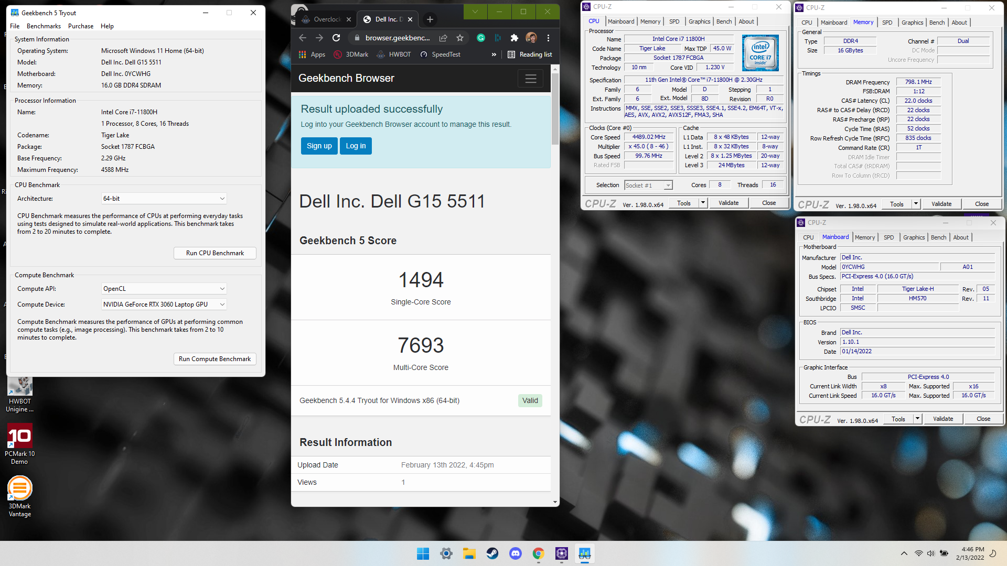The image size is (1007, 566).
Task: Open the HWBOT bookmark
Action: click(x=393, y=55)
